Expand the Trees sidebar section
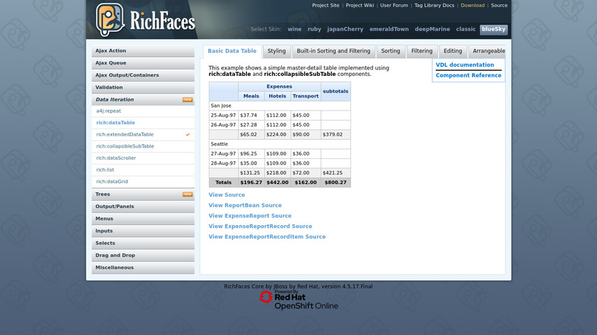597x335 pixels. (x=143, y=194)
